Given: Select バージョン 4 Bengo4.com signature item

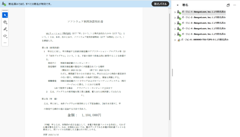Looking at the screenshot, I should coord(201,29).
